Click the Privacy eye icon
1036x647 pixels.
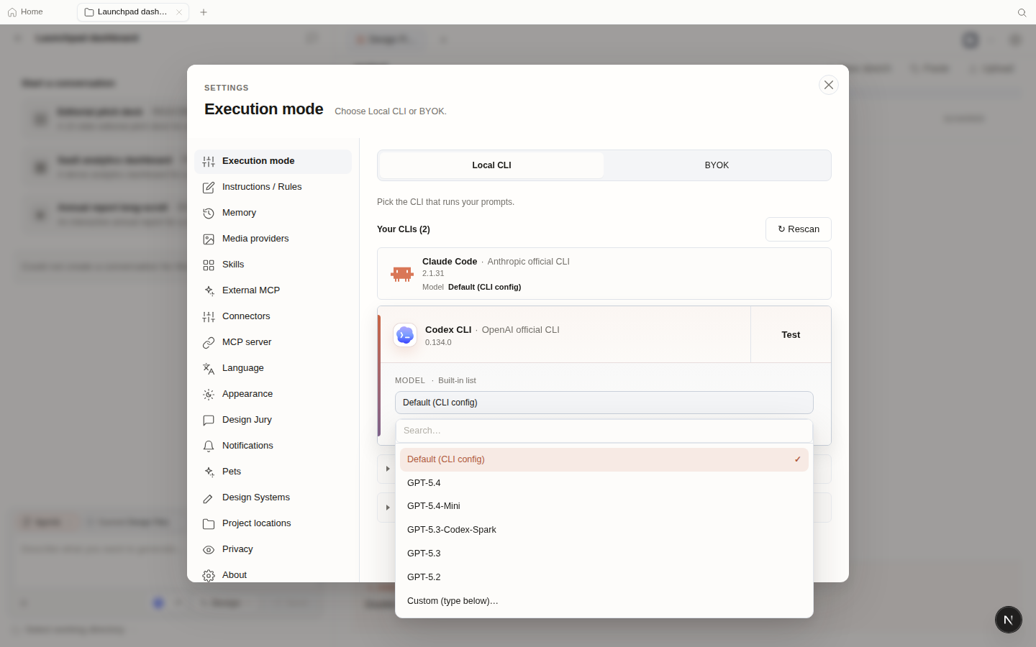[209, 550]
